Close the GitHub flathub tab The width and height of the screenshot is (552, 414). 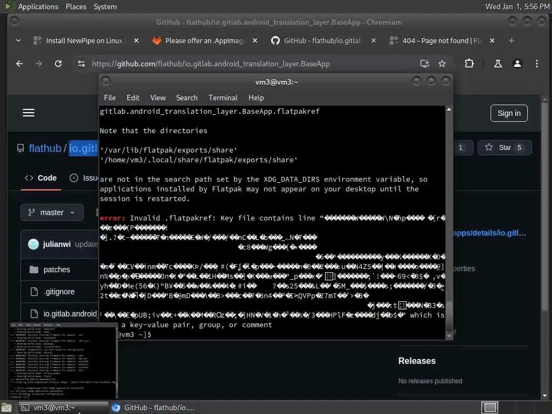tap(374, 41)
